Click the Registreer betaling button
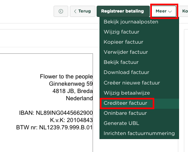 click(123, 11)
